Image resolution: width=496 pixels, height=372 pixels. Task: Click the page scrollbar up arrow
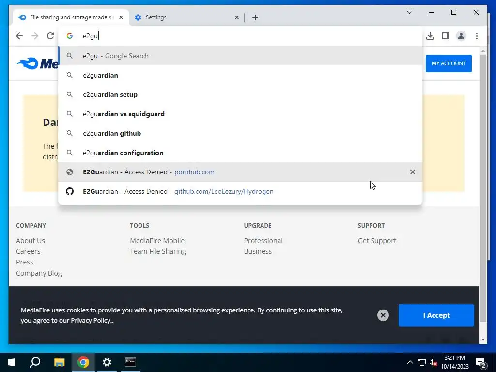click(483, 50)
